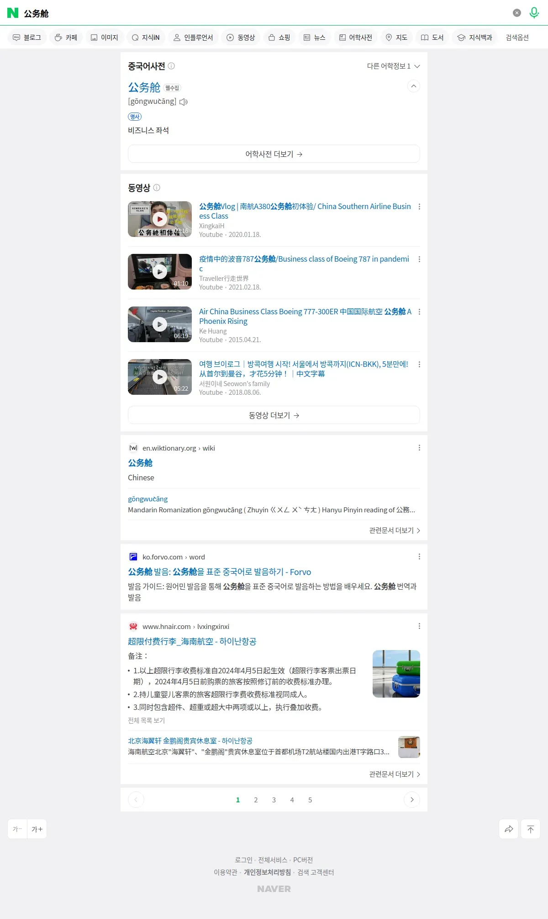The image size is (548, 919).
Task: Click 로그인 footer link
Action: [x=243, y=860]
